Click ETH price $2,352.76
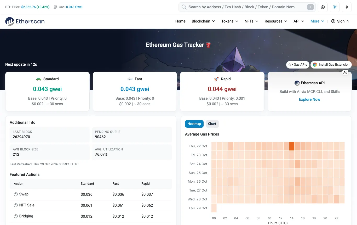 (28, 7)
